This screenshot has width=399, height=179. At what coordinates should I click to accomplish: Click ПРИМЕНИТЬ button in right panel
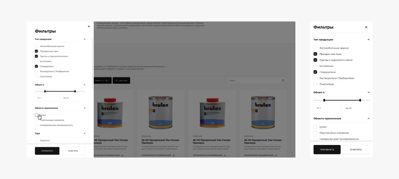(327, 149)
